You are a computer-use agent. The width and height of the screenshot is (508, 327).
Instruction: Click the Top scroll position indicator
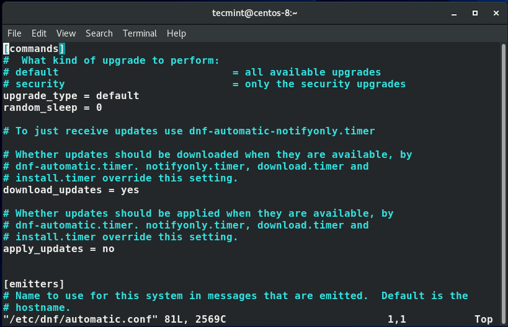pyautogui.click(x=484, y=320)
